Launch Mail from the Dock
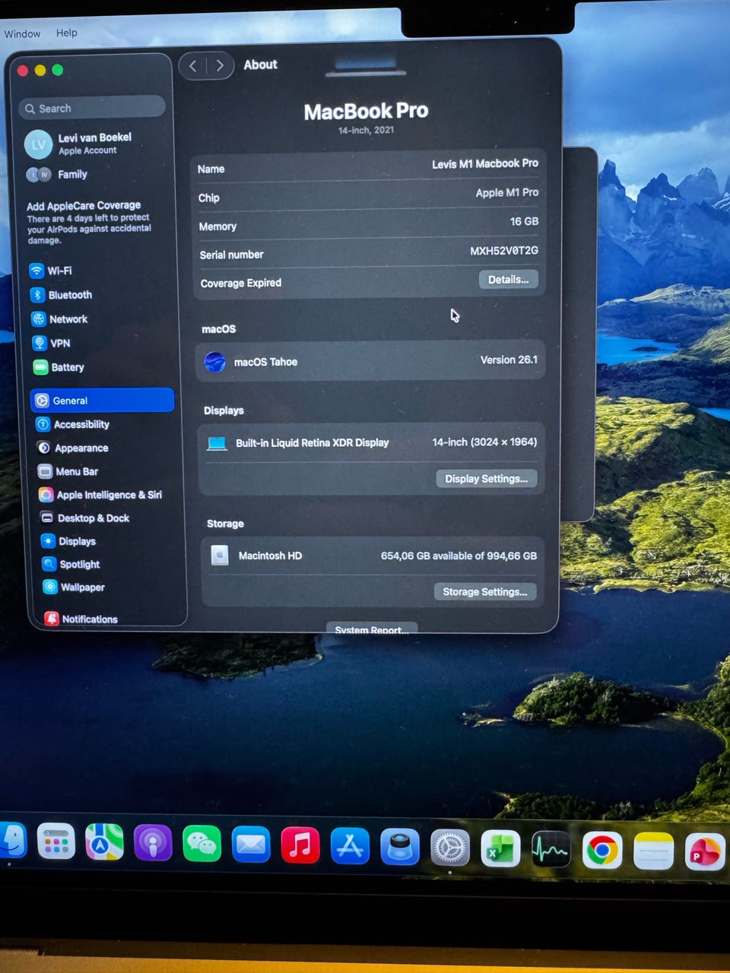This screenshot has width=730, height=973. click(x=251, y=845)
